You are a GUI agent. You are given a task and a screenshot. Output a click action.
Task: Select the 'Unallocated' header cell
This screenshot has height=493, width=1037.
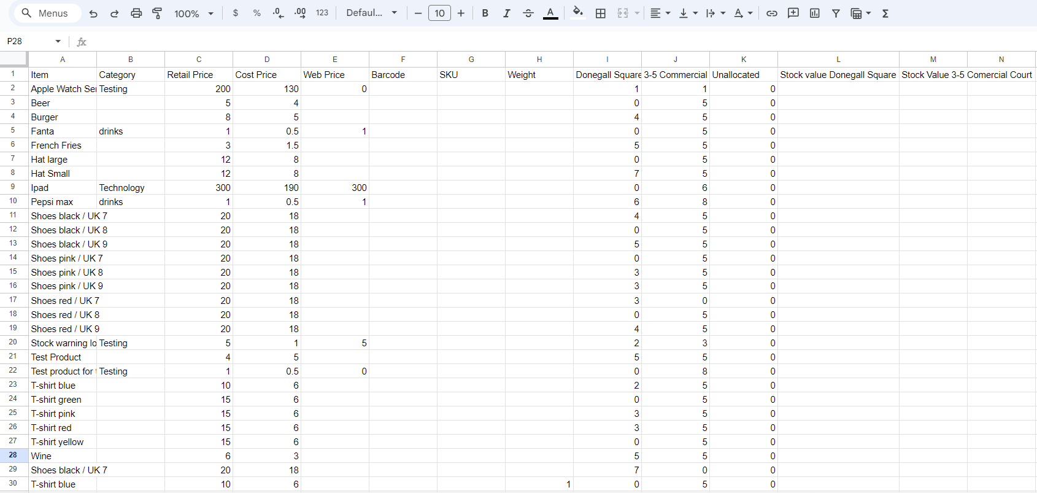[744, 74]
